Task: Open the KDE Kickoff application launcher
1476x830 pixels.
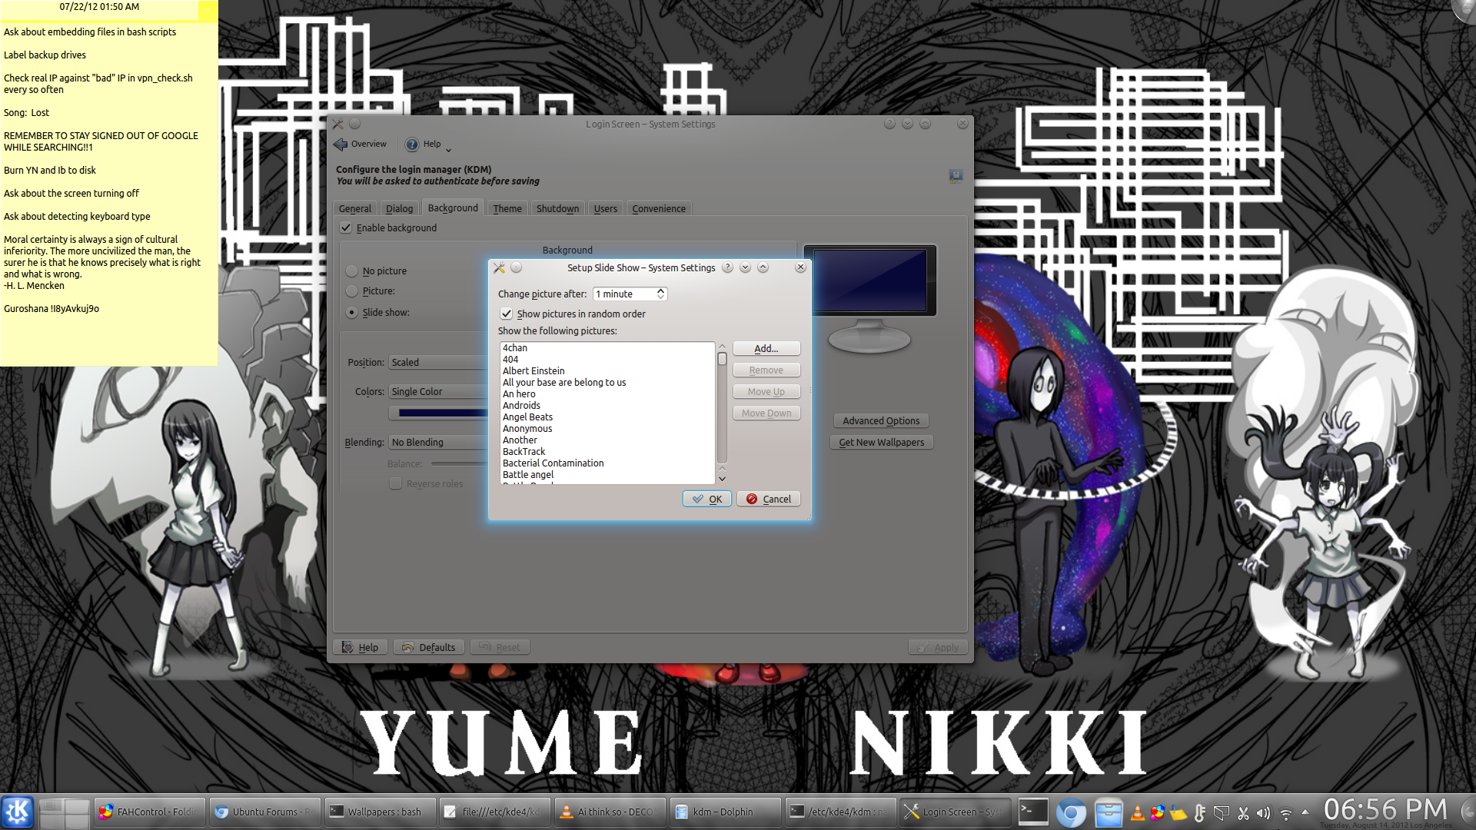Action: (17, 812)
